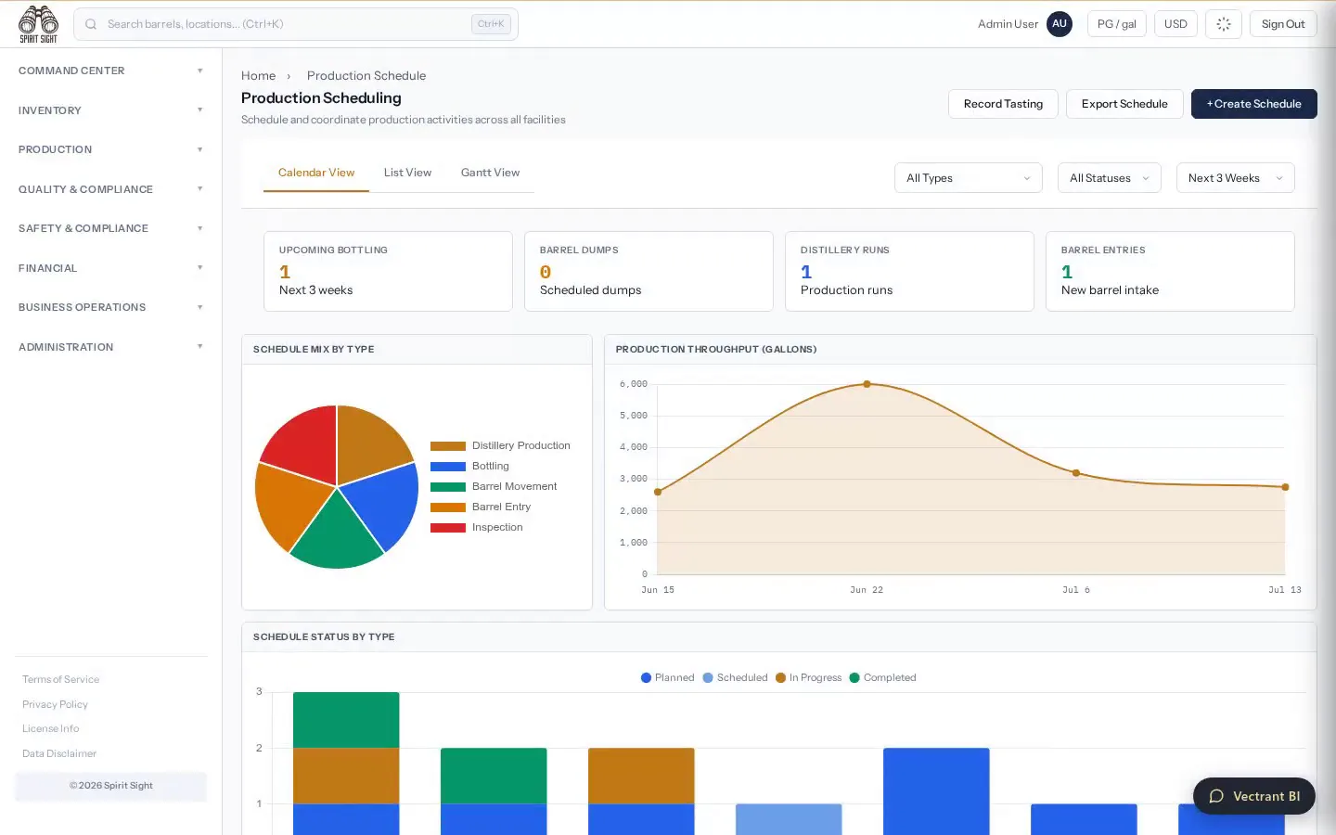Image resolution: width=1336 pixels, height=835 pixels.
Task: Click the Bottling blue legend swatch
Action: pos(447,467)
